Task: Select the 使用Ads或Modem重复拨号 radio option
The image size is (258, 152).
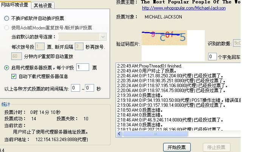Action: click(x=6, y=28)
